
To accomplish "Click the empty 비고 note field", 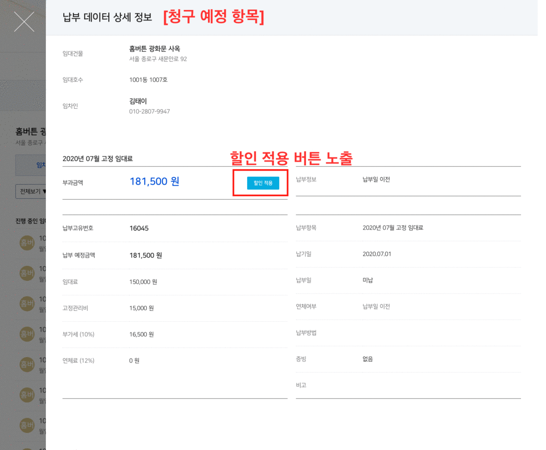I will click(x=437, y=385).
